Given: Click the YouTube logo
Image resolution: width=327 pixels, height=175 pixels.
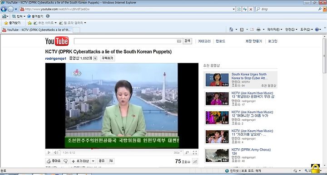Looking at the screenshot, I should coord(57,41).
